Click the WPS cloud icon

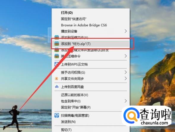[57, 64]
